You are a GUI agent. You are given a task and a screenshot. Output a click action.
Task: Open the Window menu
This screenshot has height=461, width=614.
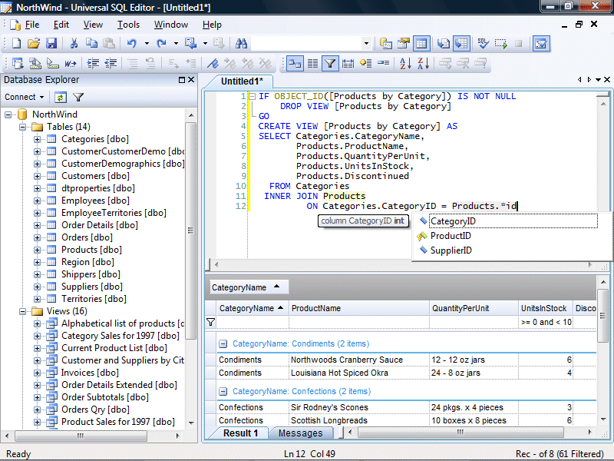pos(170,25)
